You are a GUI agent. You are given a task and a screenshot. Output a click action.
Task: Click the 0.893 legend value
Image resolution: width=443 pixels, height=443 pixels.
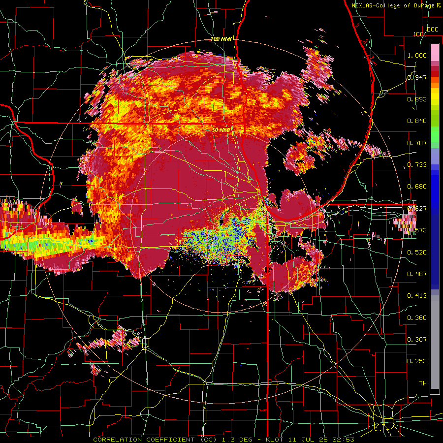coord(417,99)
